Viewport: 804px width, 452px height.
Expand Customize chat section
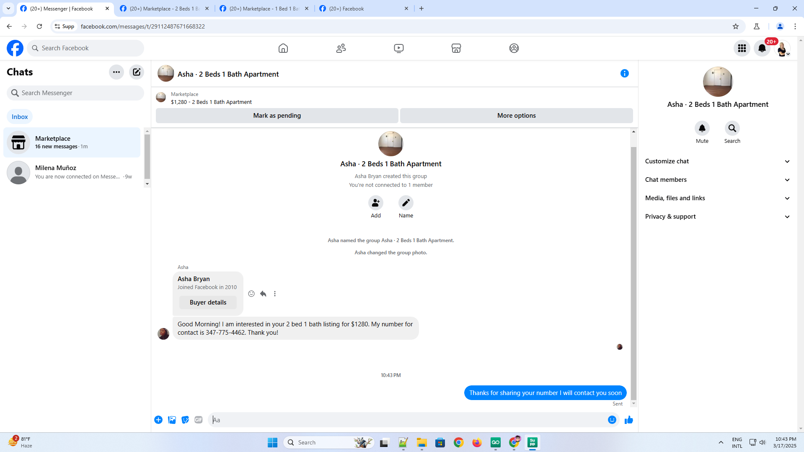pos(718,161)
